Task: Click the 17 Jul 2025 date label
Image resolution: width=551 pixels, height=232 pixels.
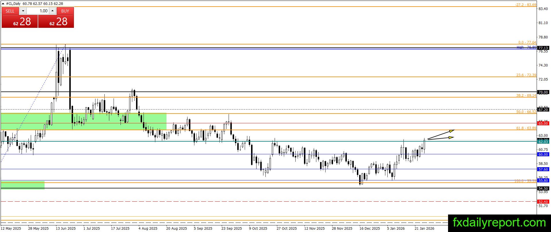Action: click(x=120, y=229)
